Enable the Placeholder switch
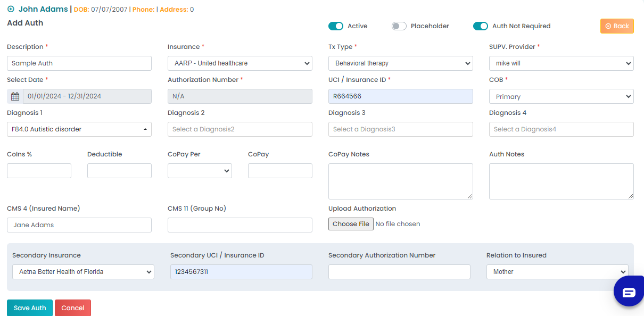Viewport: 644px width, 316px height. pyautogui.click(x=399, y=26)
